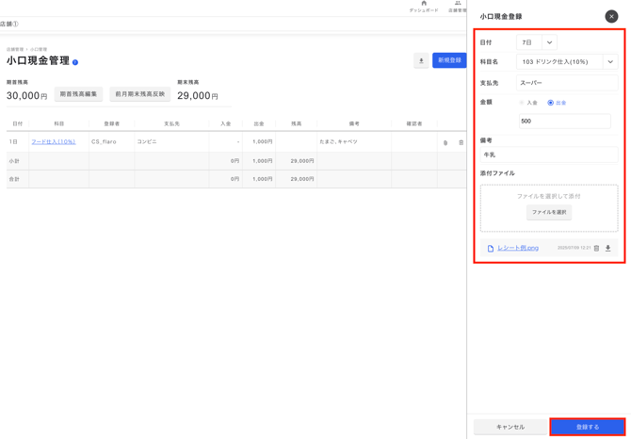This screenshot has height=439, width=631.
Task: Click the 確認者 column header
Action: [x=414, y=124]
